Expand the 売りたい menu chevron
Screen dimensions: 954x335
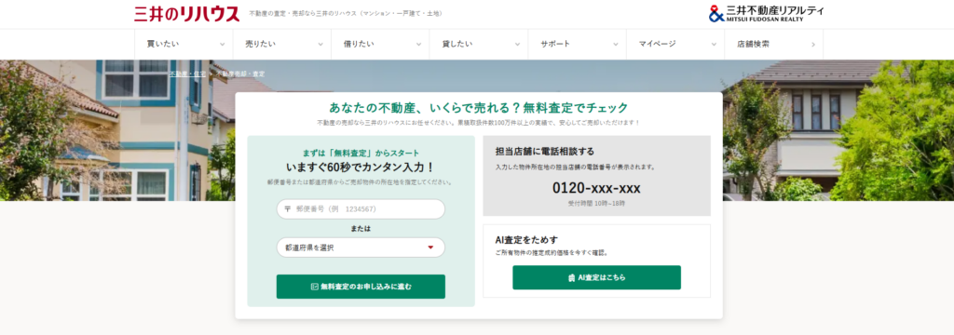pos(320,45)
